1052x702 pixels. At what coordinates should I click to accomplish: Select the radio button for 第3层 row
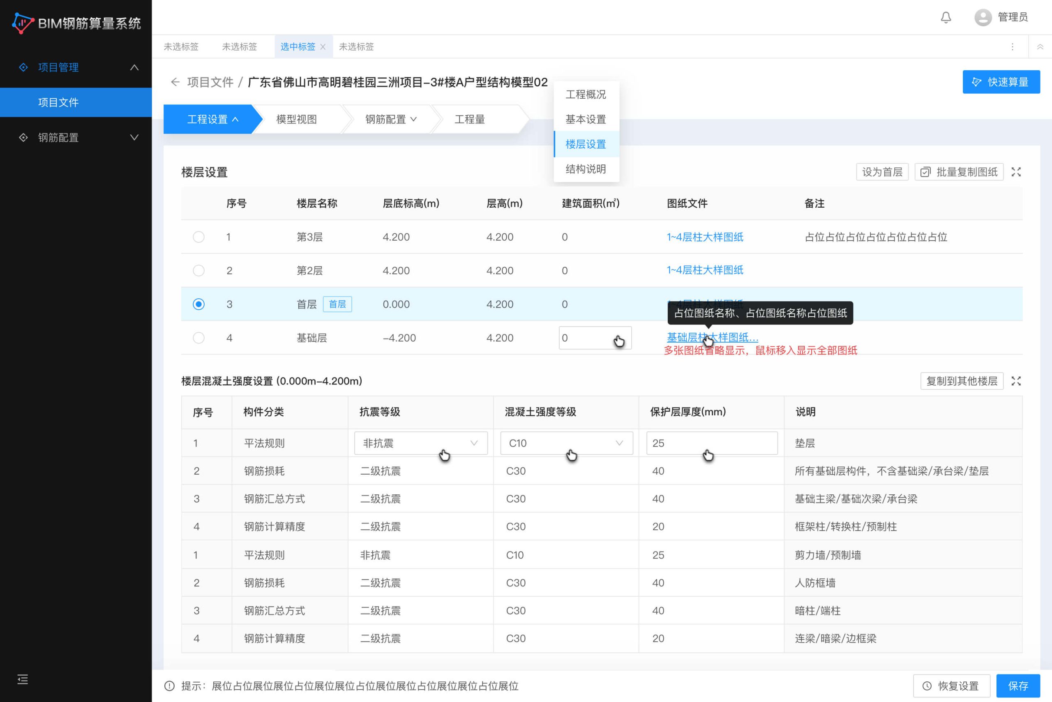click(x=198, y=237)
